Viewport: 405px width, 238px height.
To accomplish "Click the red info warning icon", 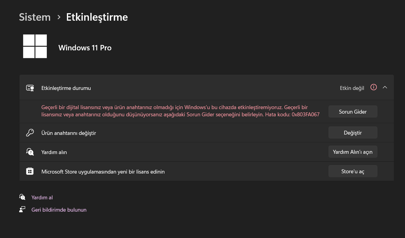I will tap(373, 87).
